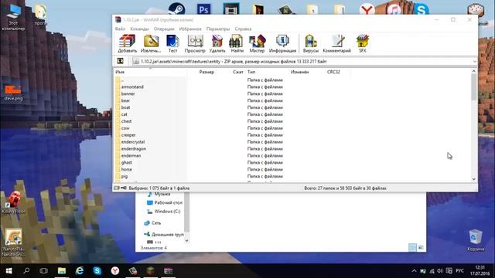The width and height of the screenshot is (495, 278).
Task: Open the Файл menu
Action: 120,29
